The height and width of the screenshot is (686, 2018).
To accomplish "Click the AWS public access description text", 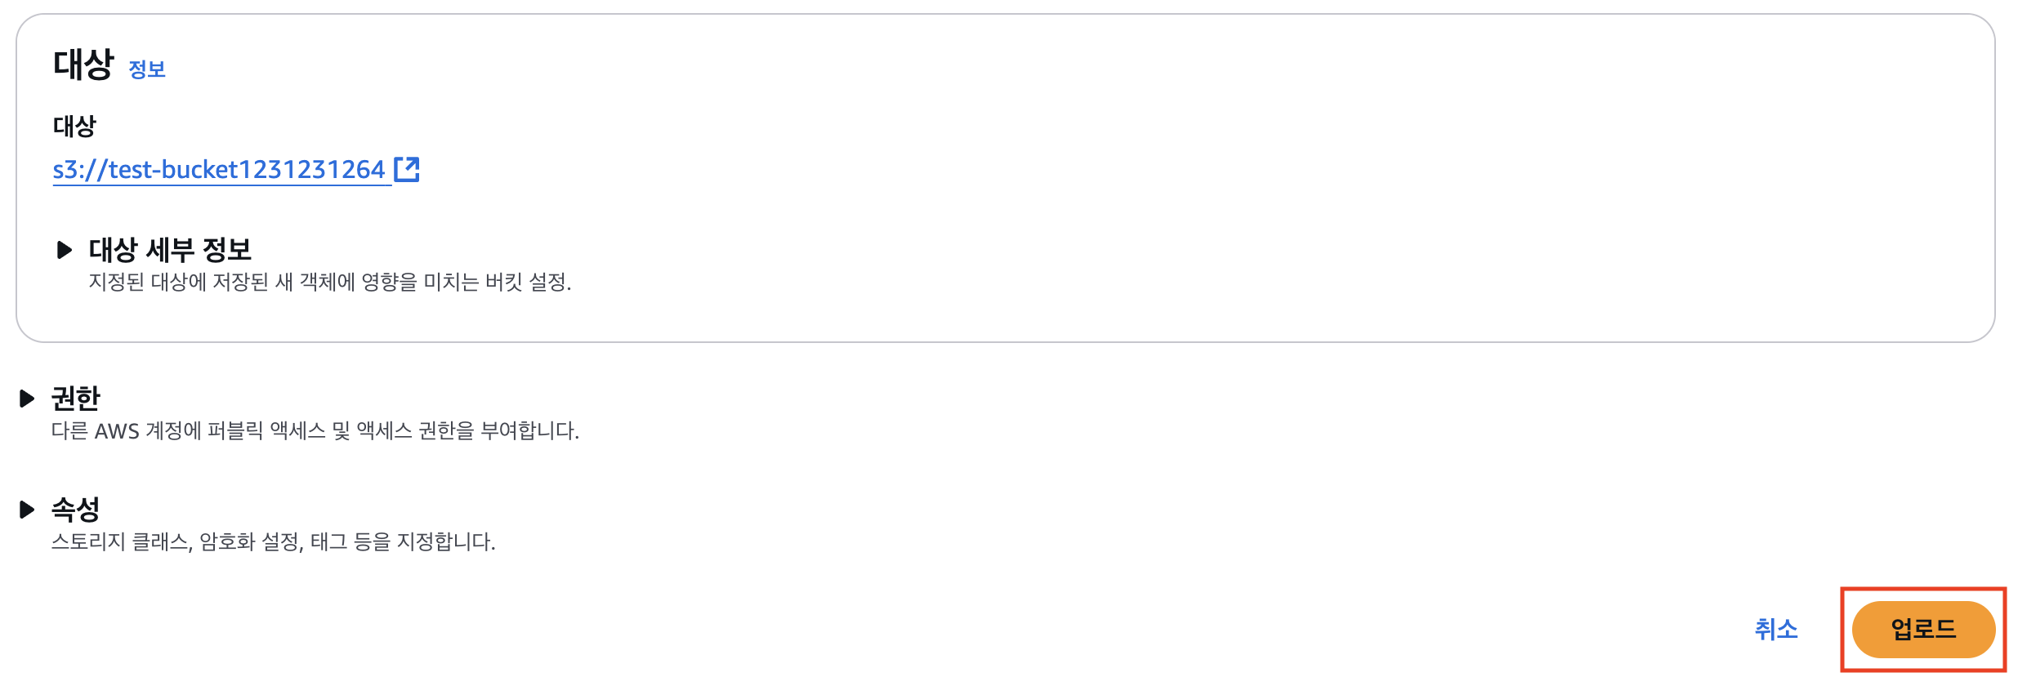I will click(x=315, y=430).
